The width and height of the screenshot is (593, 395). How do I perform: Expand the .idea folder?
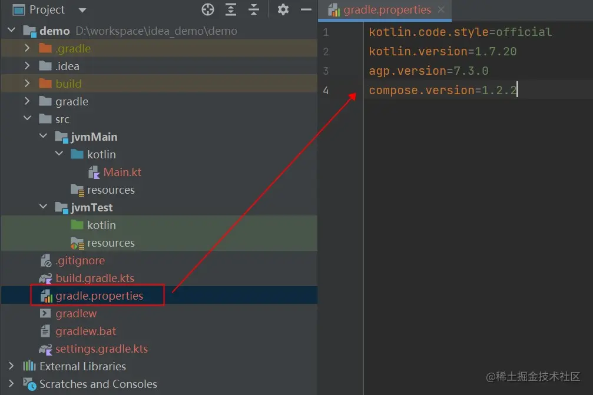click(27, 66)
